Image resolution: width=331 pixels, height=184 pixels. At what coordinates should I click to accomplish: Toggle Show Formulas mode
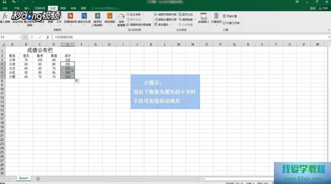pyautogui.click(x=186, y=14)
